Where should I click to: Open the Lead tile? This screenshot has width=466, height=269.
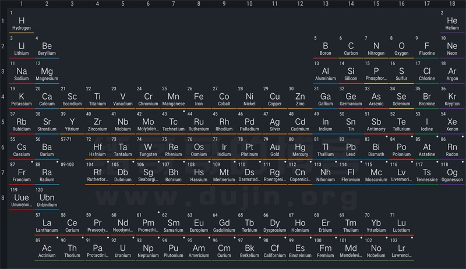(351, 147)
